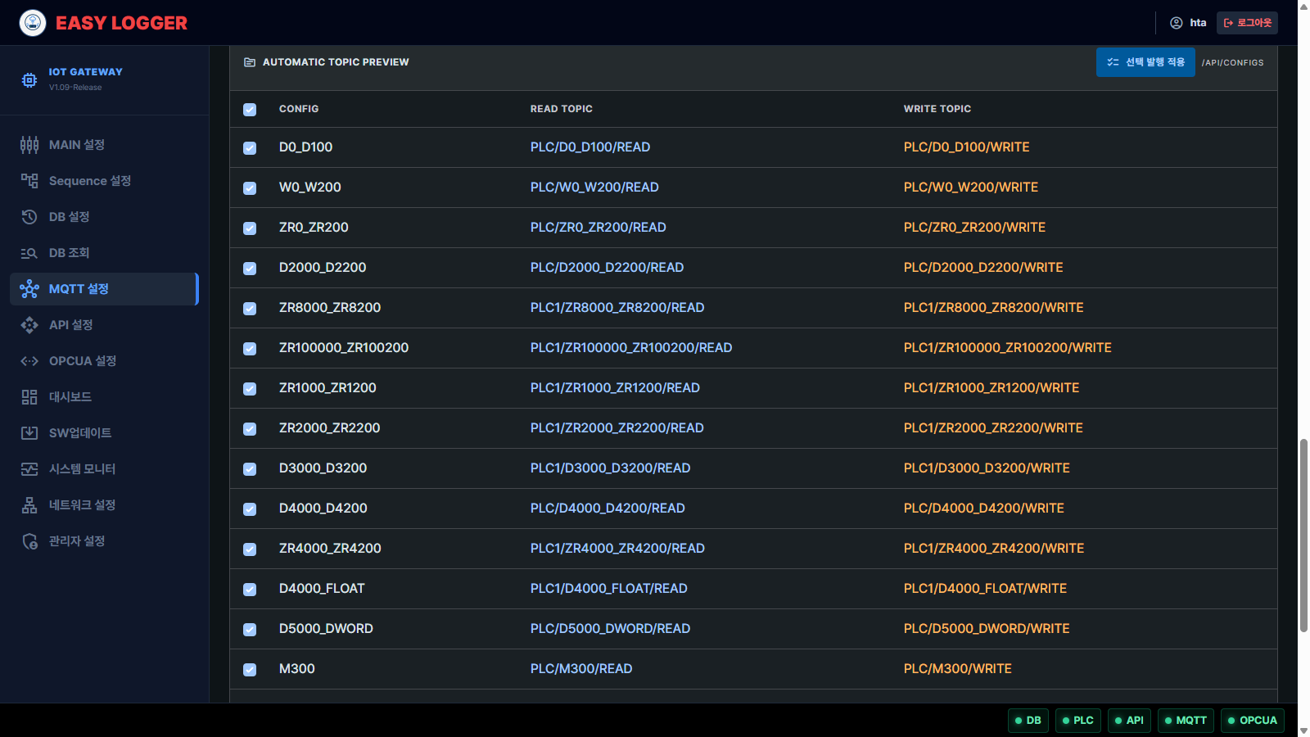Click the MAIN 설정 sliders icon
Viewport: 1310px width, 737px height.
(29, 145)
